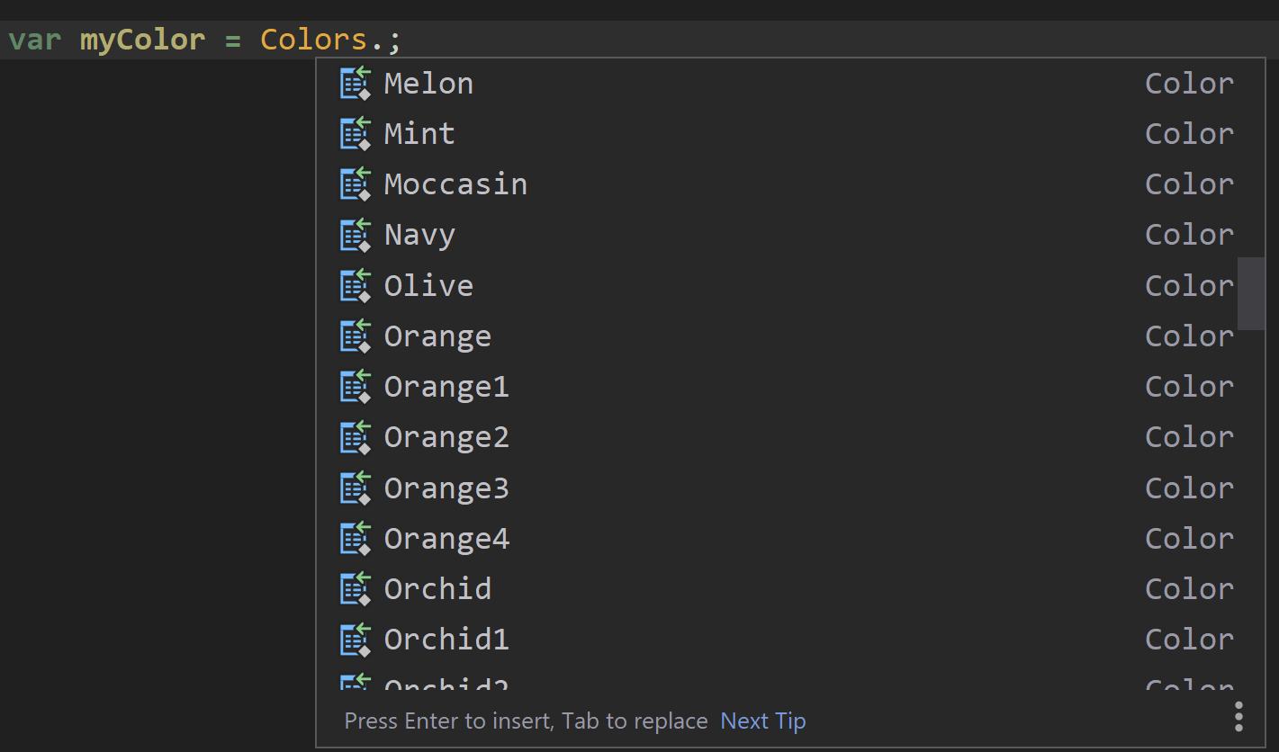Image resolution: width=1279 pixels, height=752 pixels.
Task: Click the property icon beside Melon
Action: click(355, 83)
